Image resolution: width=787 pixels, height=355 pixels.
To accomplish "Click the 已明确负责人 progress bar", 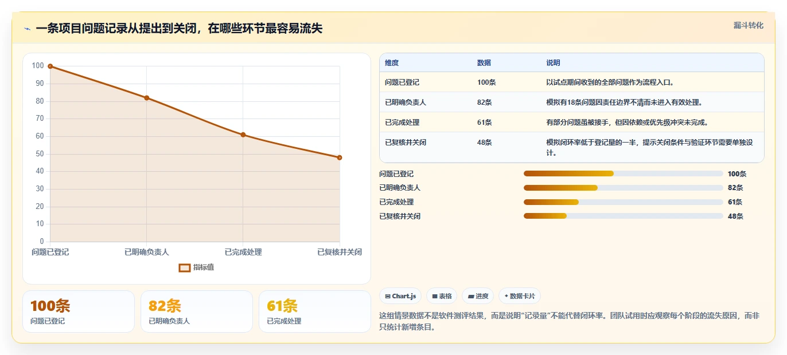I will pos(624,188).
